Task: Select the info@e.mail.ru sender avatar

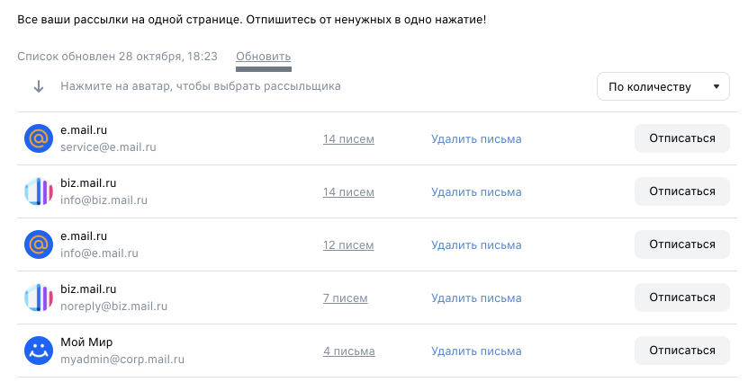Action: (x=39, y=244)
